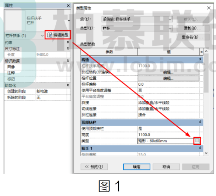
Task: Click the 重命名(R)... rename button
Action: click(193, 37)
